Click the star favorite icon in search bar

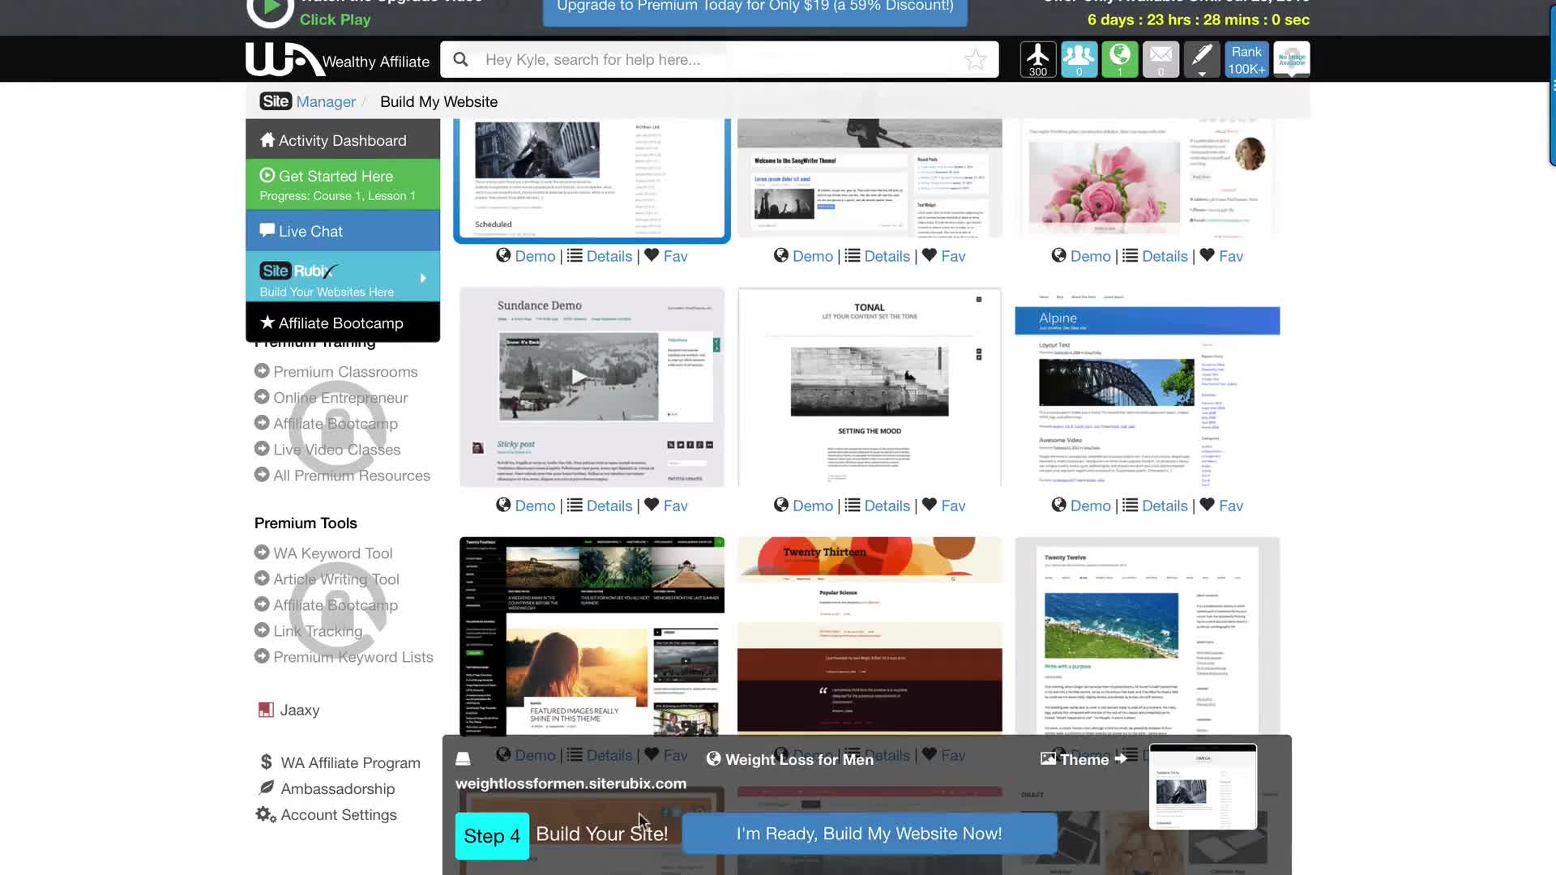pos(976,59)
